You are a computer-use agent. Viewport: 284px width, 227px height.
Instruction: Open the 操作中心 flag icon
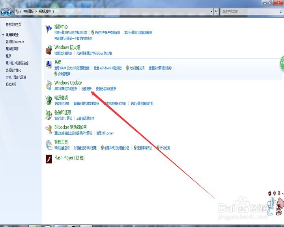tap(49, 30)
